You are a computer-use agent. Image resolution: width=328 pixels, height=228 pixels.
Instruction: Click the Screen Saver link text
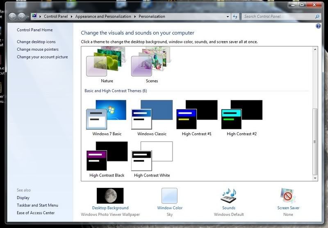point(288,208)
